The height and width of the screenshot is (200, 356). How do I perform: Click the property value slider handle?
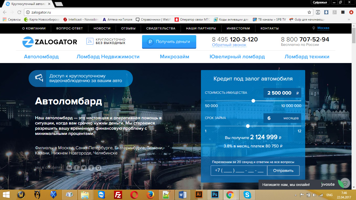253,101
